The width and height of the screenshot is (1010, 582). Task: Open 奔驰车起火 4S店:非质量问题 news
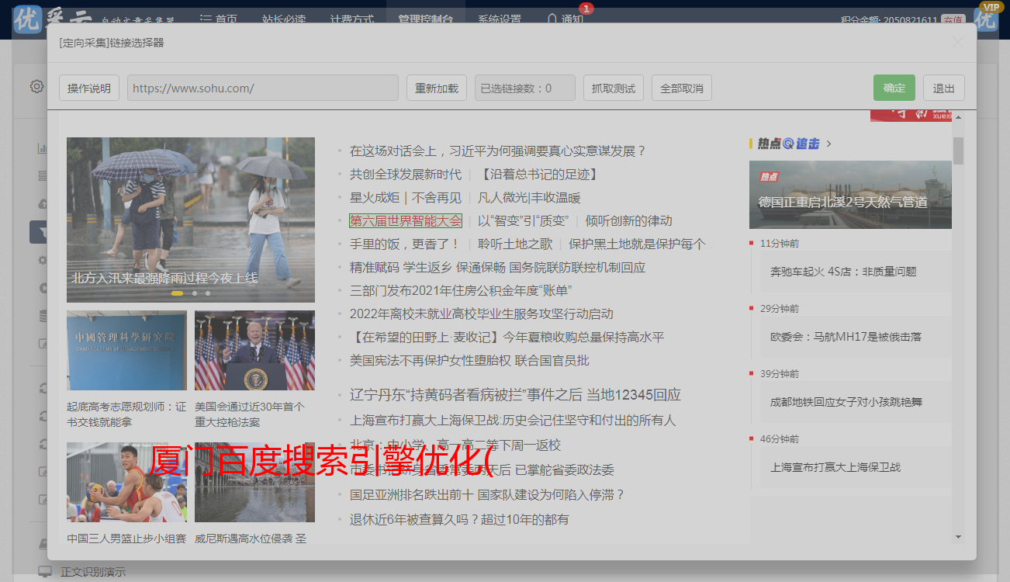click(843, 272)
